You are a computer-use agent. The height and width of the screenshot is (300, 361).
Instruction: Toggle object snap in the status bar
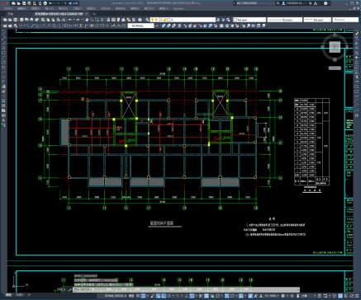point(192,296)
